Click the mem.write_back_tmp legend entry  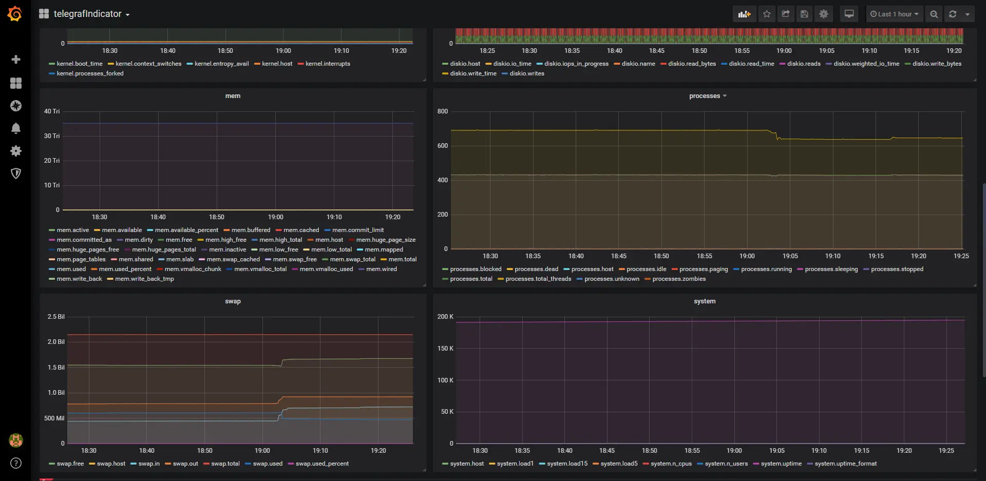click(144, 279)
